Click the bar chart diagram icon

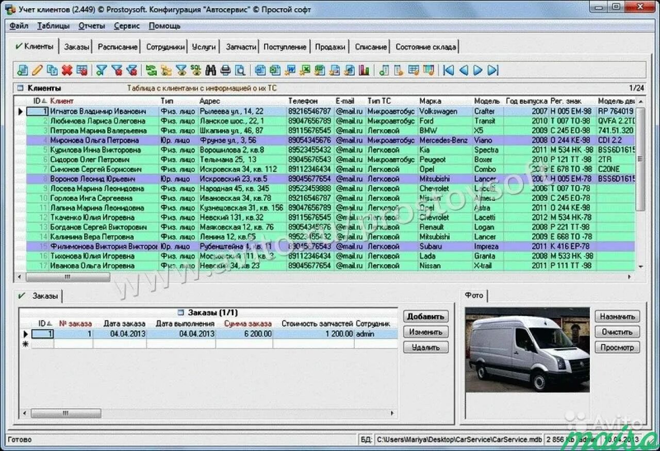[x=365, y=70]
